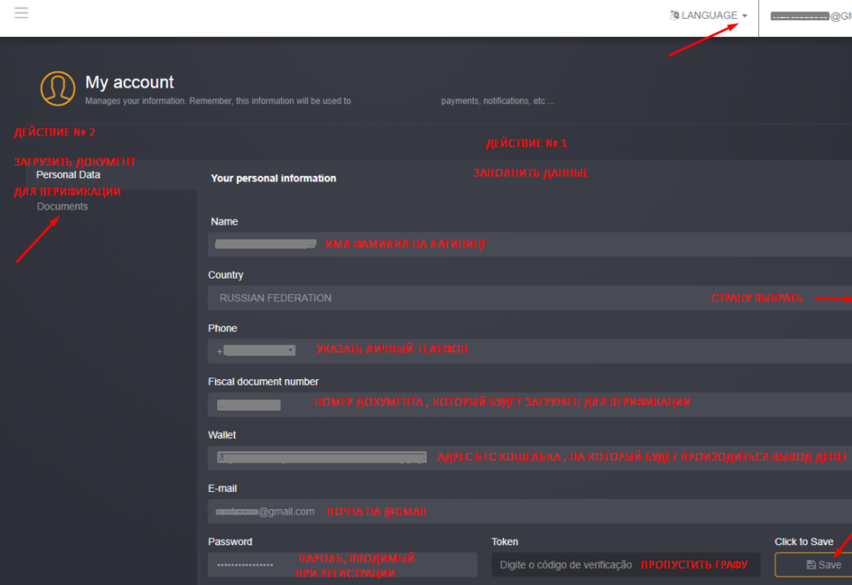Open the hamburger menu icon
The image size is (852, 585).
(x=21, y=13)
